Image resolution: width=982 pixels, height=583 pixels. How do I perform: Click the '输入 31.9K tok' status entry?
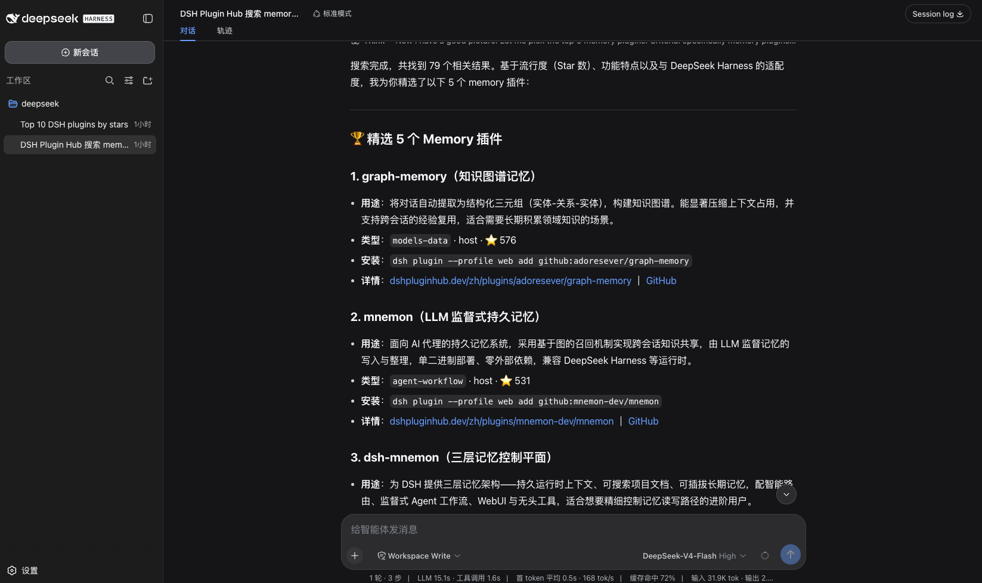[714, 578]
